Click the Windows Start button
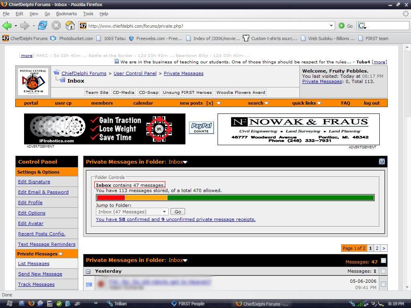The image size is (411, 308). point(9,304)
